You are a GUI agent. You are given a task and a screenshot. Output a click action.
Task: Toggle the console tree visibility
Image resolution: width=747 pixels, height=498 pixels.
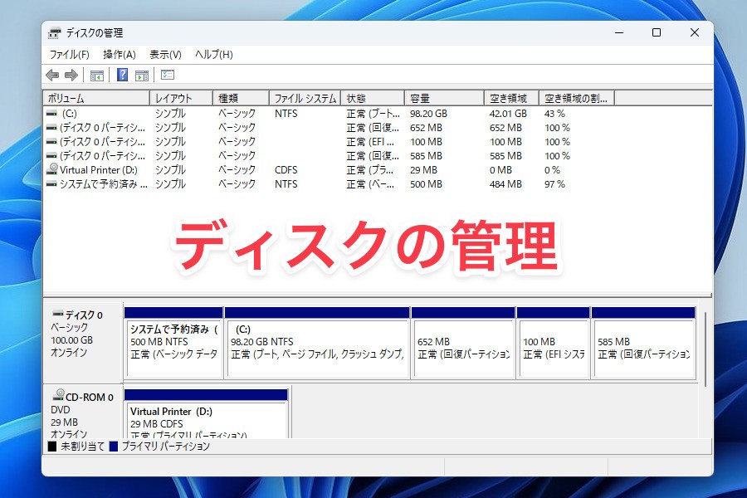click(x=96, y=75)
